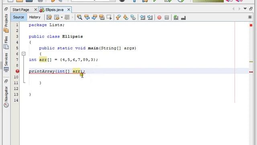Maximize the editor window
This screenshot has width=257, height=145.
pos(251,9)
